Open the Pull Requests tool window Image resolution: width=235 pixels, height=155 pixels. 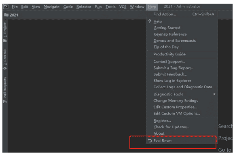5,90
